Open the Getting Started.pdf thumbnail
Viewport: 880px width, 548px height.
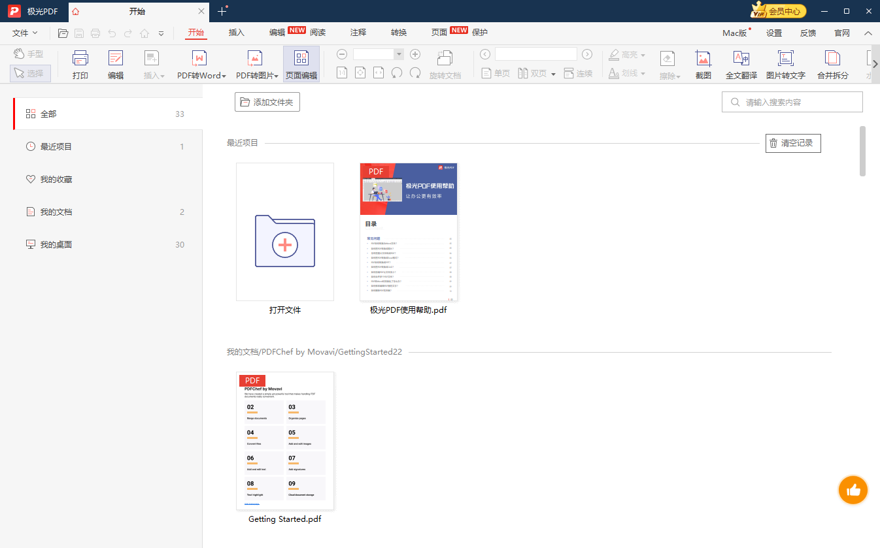285,441
